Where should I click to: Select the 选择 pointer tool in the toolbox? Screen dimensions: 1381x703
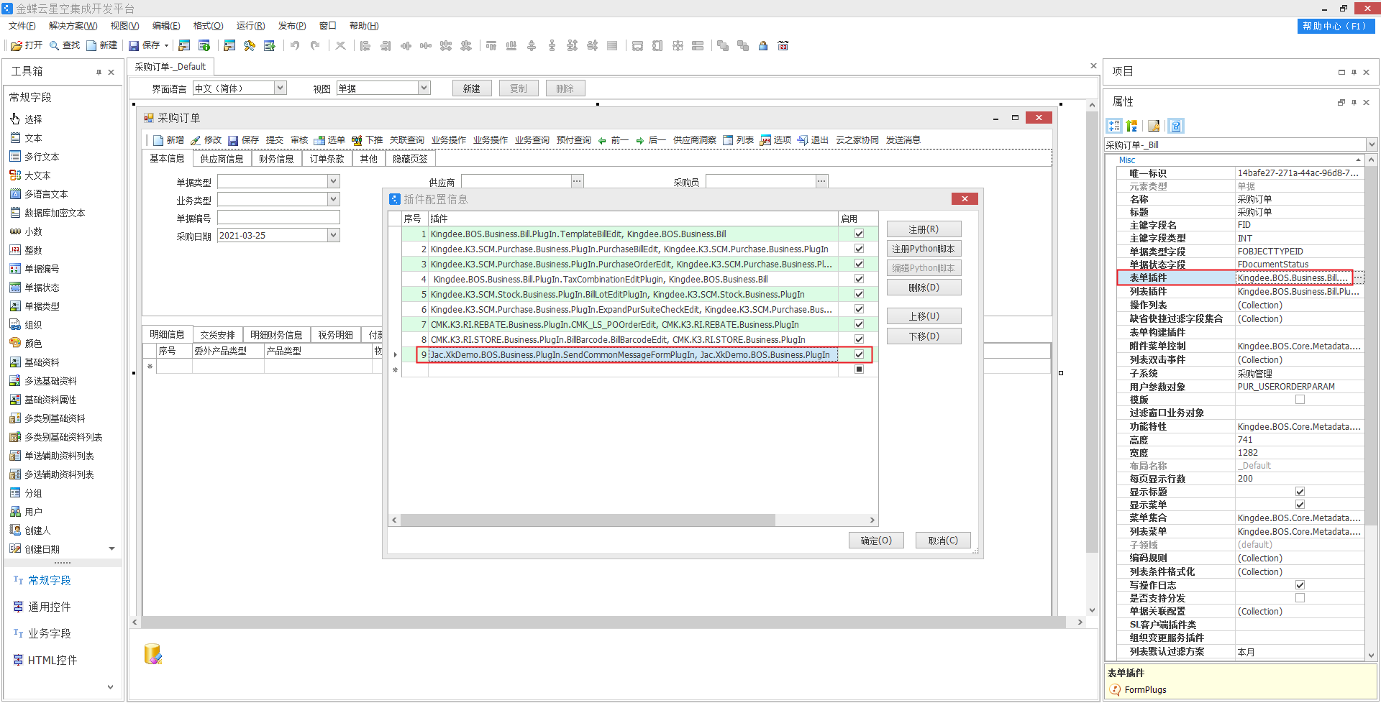(x=33, y=119)
